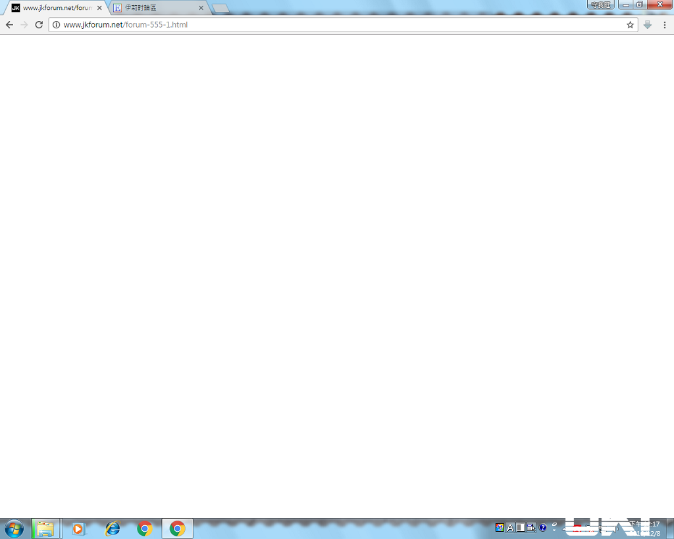The height and width of the screenshot is (539, 674).
Task: Click Show desktop button at taskbar end
Action: pos(671,528)
